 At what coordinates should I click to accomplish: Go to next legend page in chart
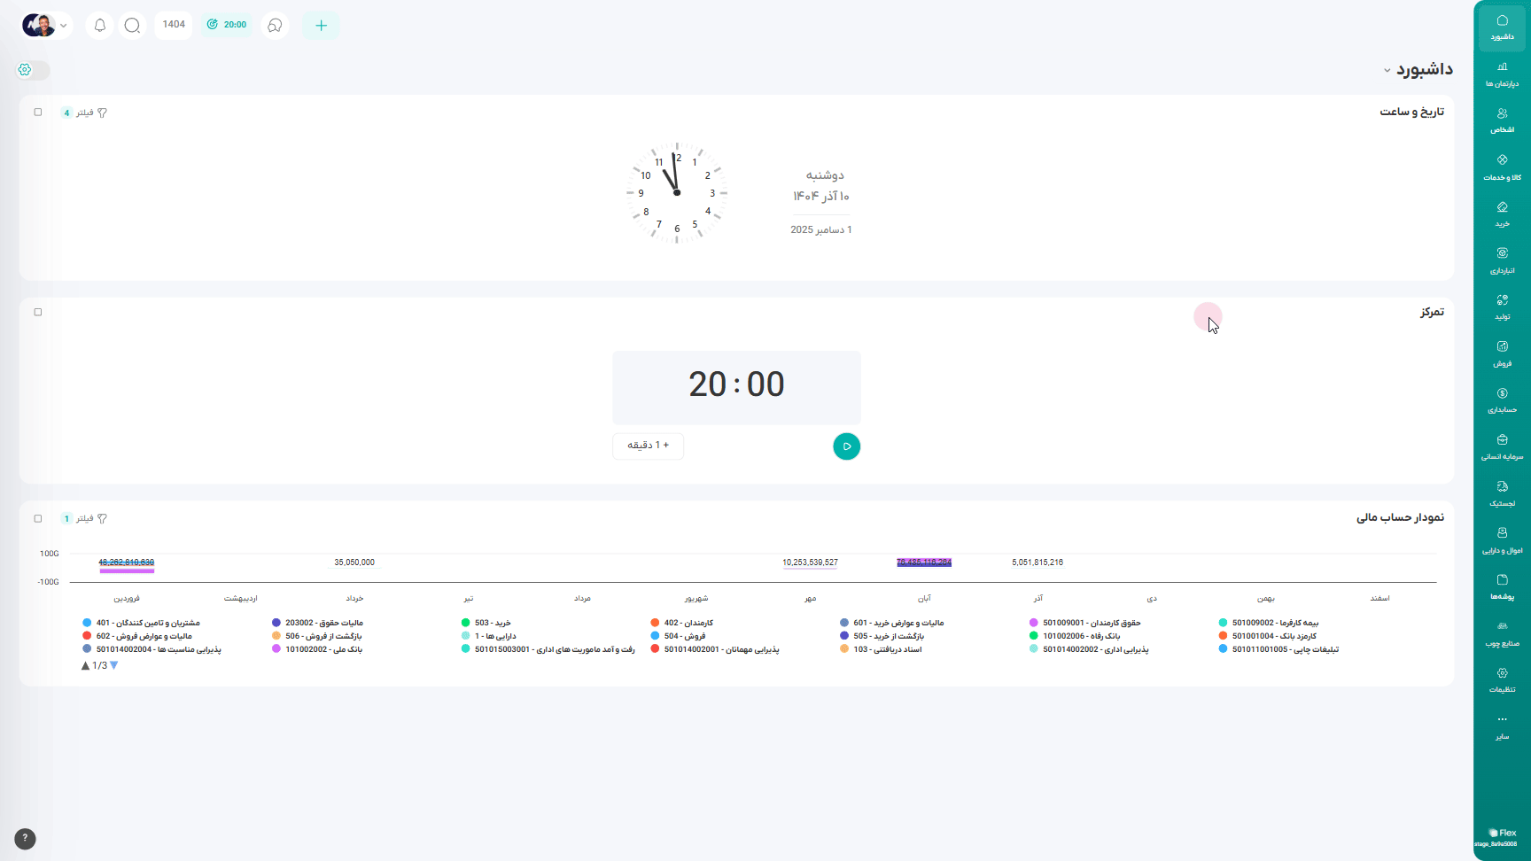pos(114,665)
